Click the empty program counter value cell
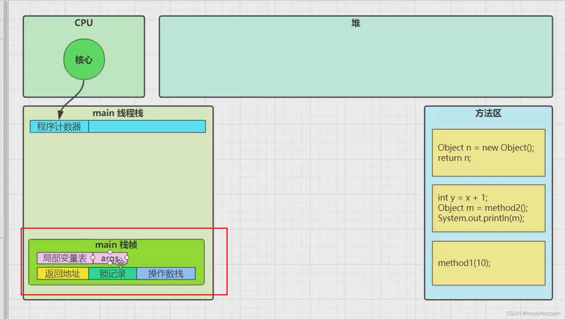 (x=147, y=126)
